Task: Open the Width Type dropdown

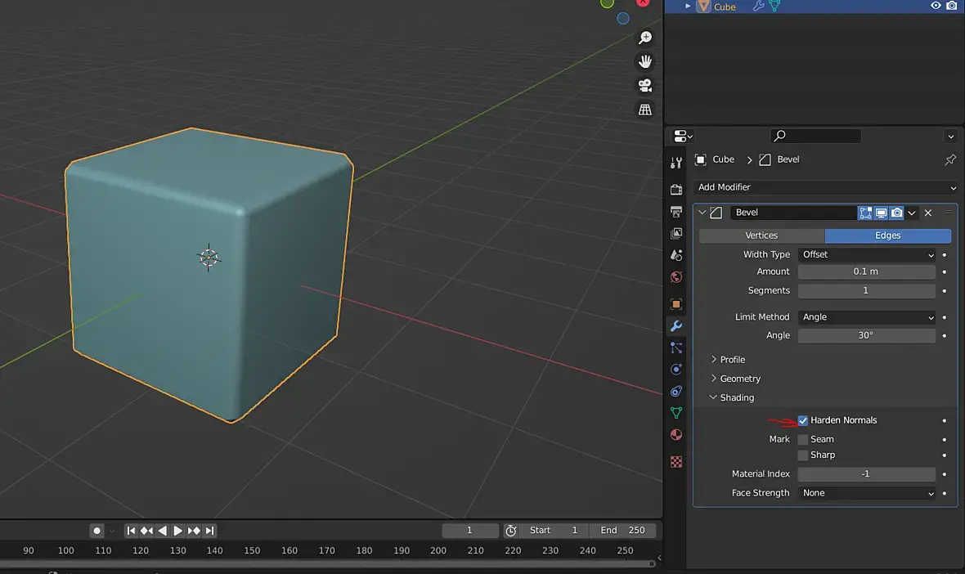Action: pyautogui.click(x=867, y=254)
